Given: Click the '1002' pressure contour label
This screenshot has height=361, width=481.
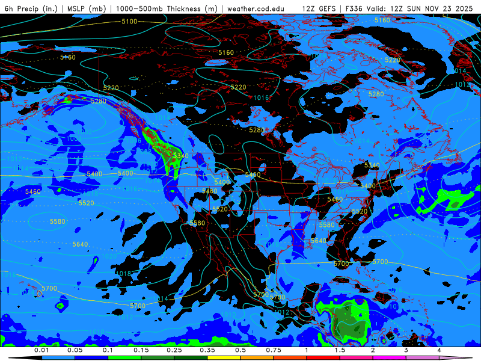Looking at the screenshot, I should pyautogui.click(x=84, y=132).
